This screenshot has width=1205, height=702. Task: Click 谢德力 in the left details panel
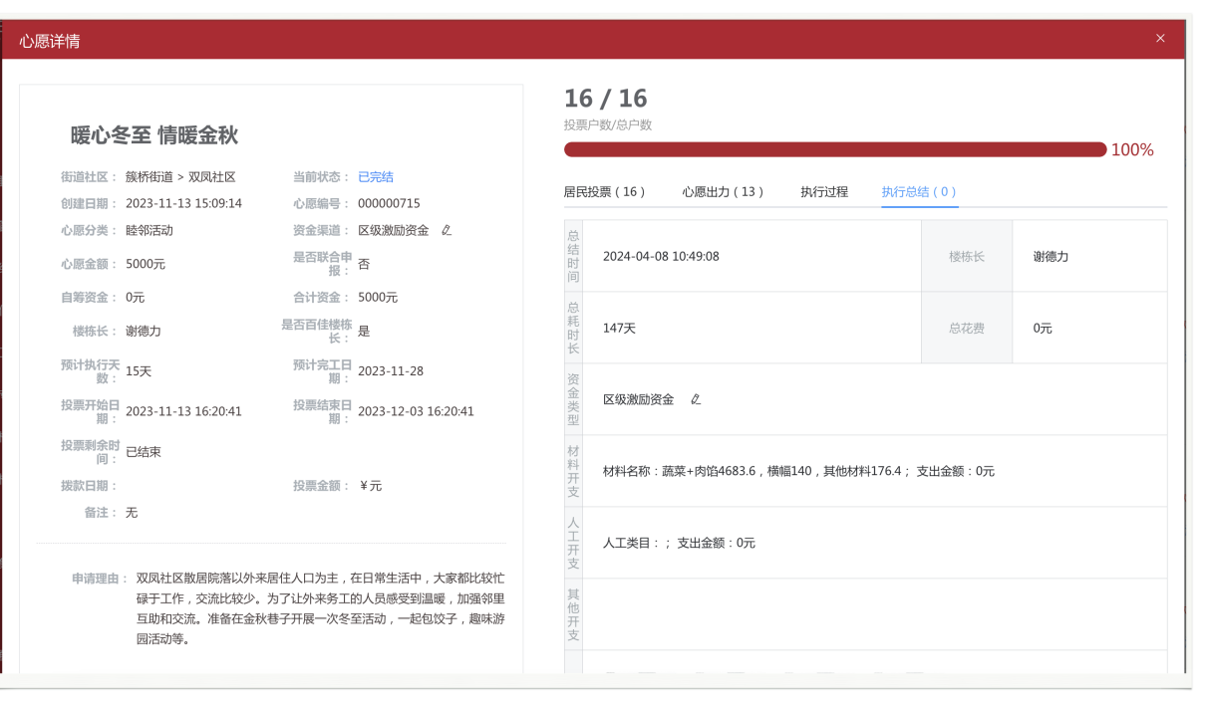point(144,331)
